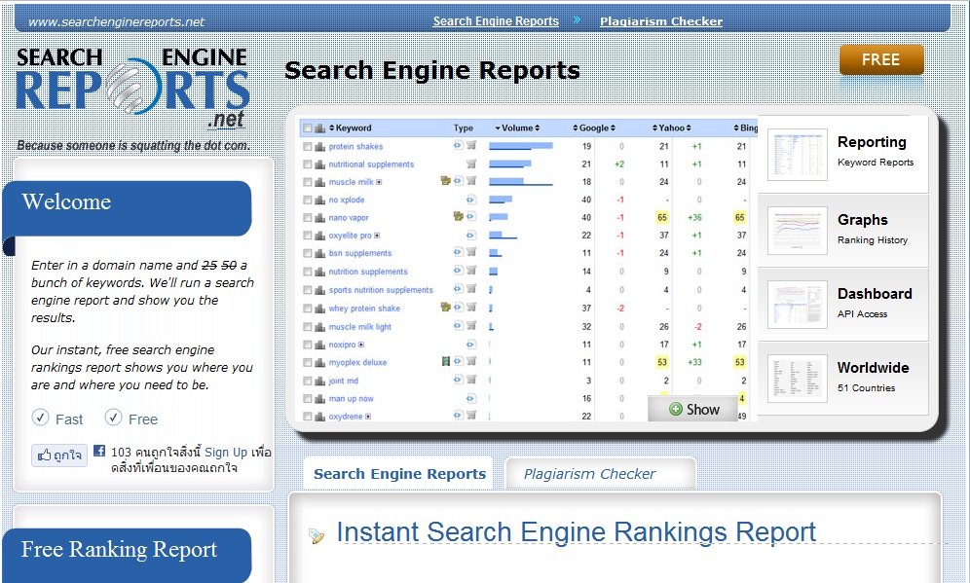The height and width of the screenshot is (583, 970).
Task: Select the myoplex deluxe checkbox
Action: [x=308, y=362]
